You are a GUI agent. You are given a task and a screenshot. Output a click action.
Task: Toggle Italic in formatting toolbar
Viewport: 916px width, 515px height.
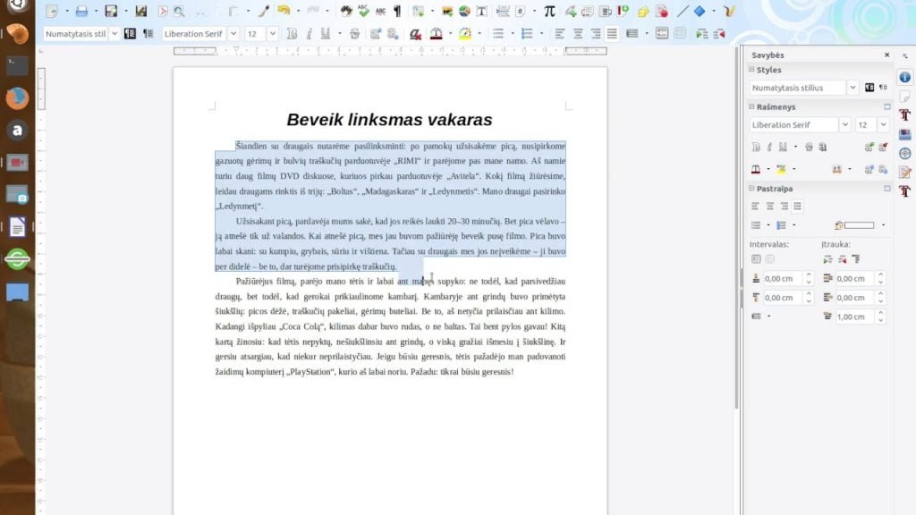309,34
